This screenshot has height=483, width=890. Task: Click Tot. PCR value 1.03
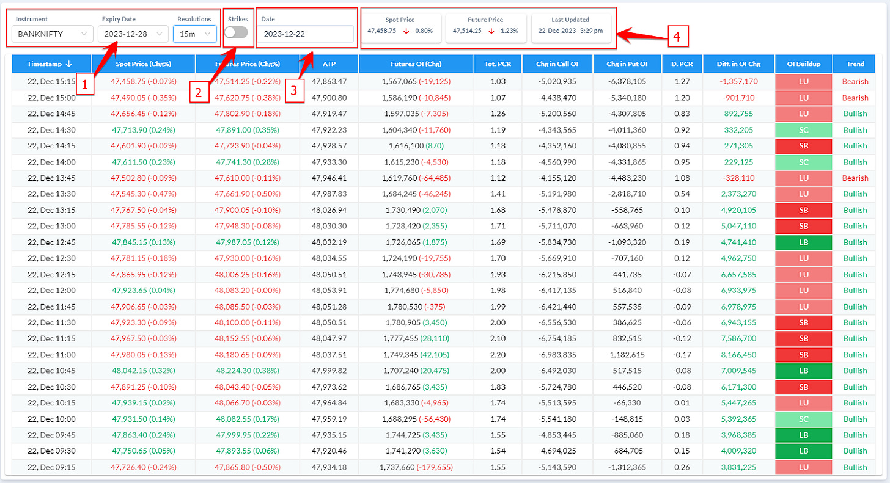tap(498, 81)
